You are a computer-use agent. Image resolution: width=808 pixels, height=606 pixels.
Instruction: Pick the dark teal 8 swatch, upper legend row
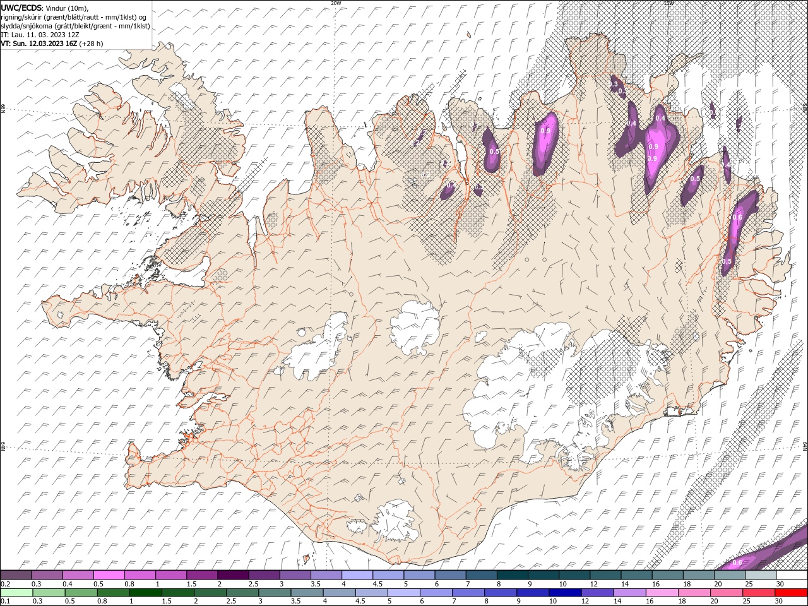513,575
